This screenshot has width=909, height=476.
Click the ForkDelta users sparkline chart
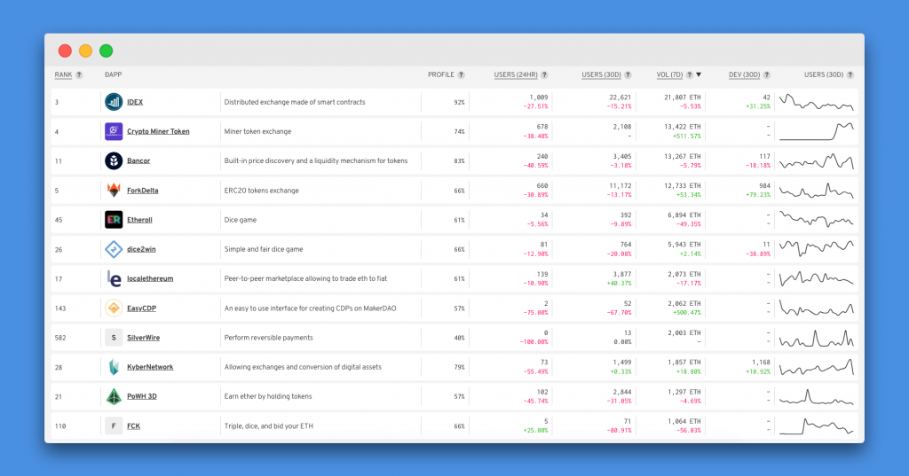tap(817, 191)
